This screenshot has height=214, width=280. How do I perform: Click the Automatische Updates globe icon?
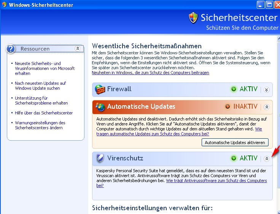tap(100, 107)
